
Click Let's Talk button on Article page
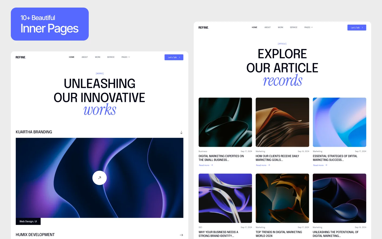(357, 28)
